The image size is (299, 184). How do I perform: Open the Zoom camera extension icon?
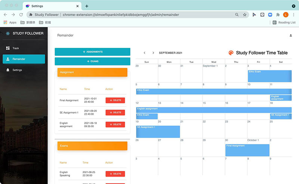[270, 15]
